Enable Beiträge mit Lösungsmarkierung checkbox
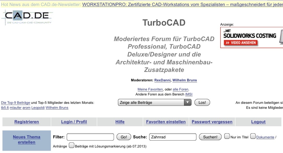 click(x=72, y=145)
